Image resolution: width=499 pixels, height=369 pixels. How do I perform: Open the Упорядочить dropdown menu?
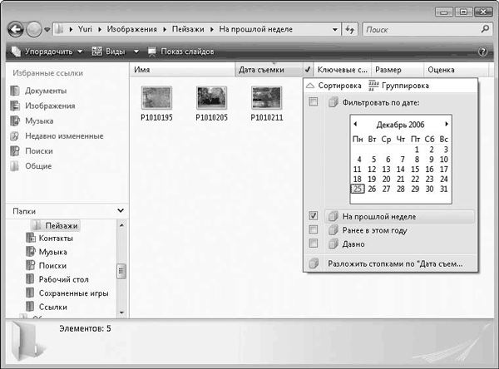coord(47,52)
